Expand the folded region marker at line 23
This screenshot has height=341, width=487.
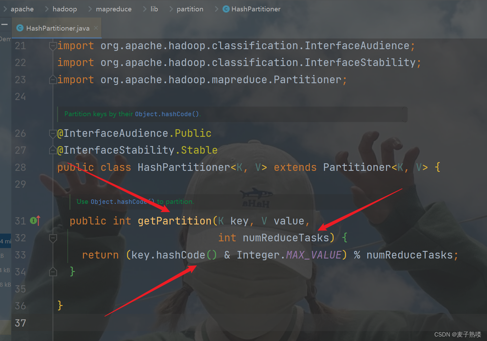(53, 79)
